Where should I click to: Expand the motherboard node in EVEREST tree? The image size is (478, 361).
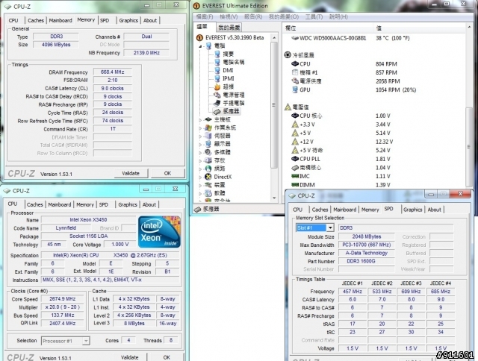[x=201, y=119]
